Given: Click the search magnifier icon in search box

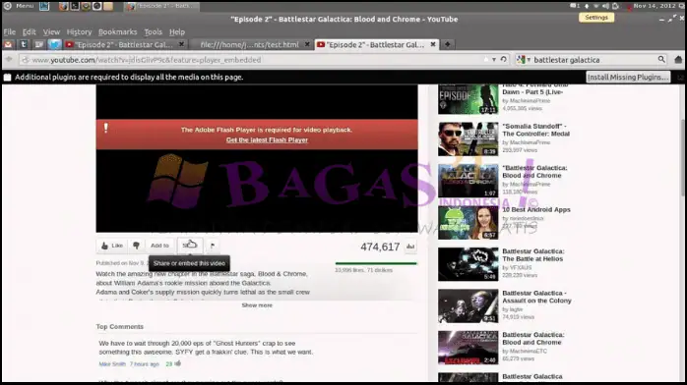Looking at the screenshot, I should tap(661, 60).
